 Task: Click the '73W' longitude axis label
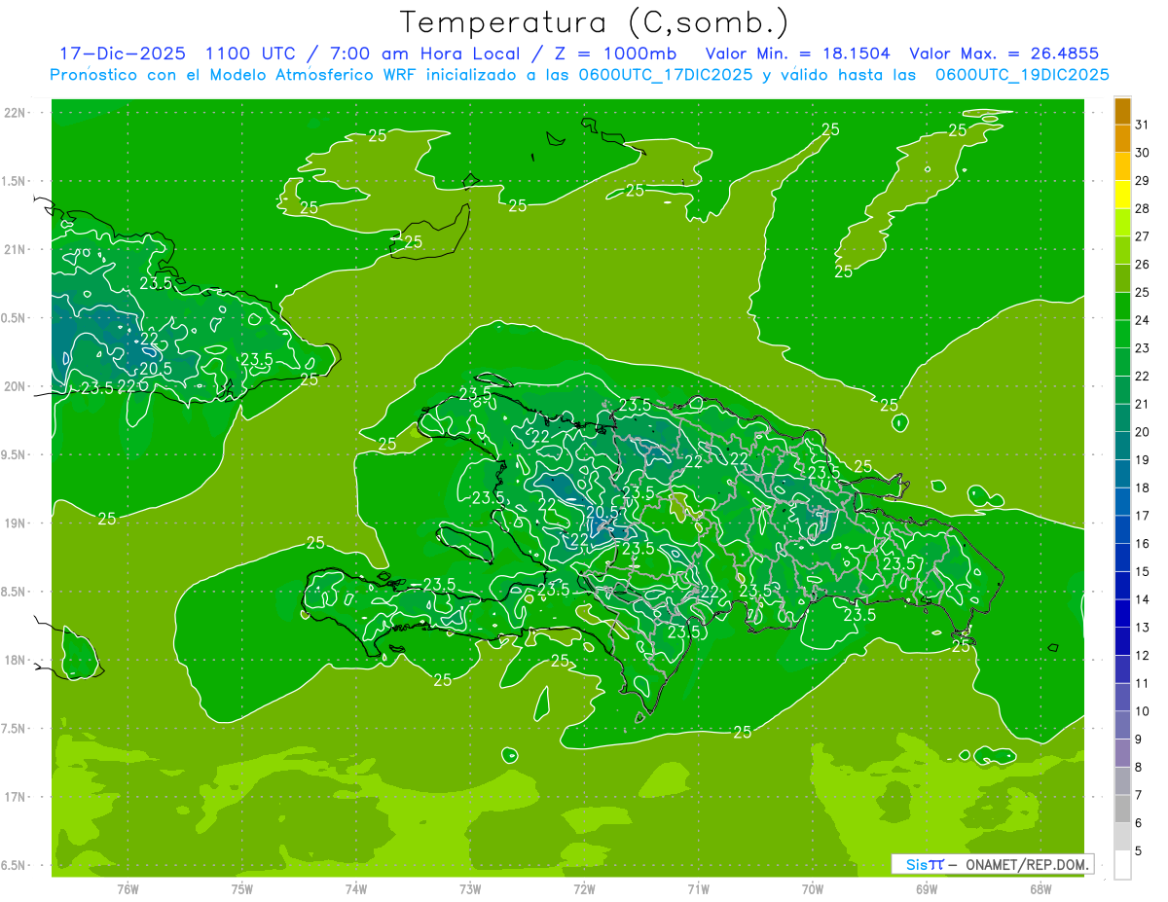[470, 888]
